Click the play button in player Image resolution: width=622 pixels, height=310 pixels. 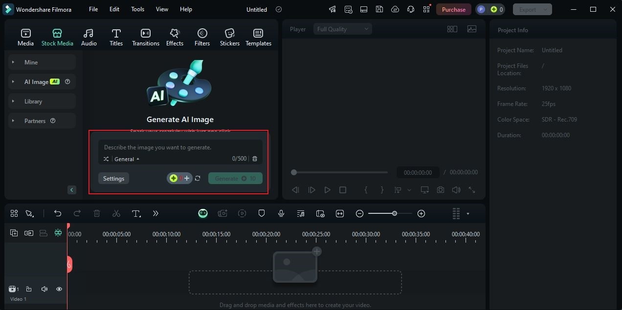[x=327, y=190]
